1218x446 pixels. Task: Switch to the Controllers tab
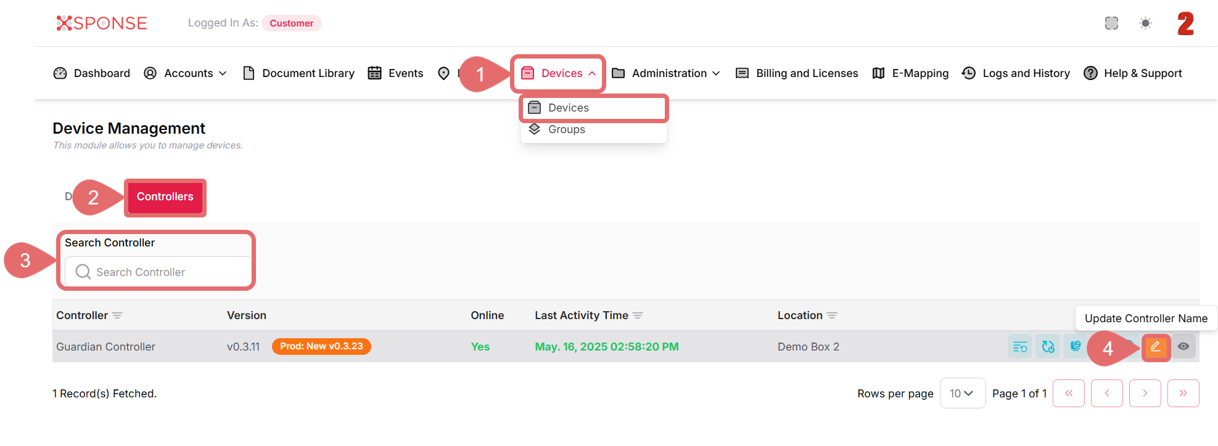[x=165, y=197]
